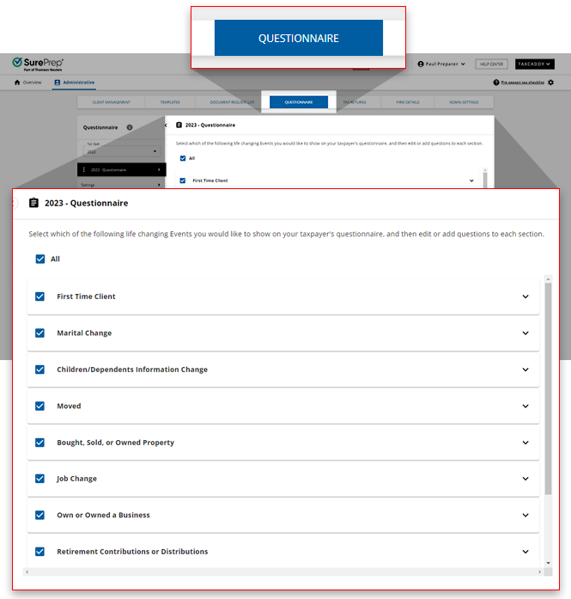Click the enlarged panel's vertical scrollbar thumb
This screenshot has width=571, height=599.
[x=548, y=389]
